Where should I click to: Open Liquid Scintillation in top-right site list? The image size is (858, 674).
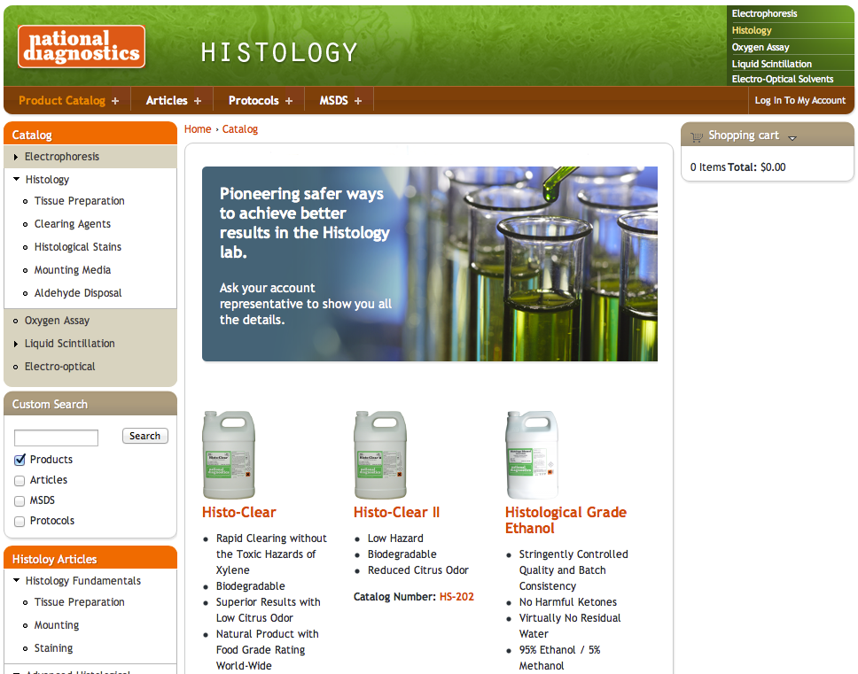[x=771, y=64]
